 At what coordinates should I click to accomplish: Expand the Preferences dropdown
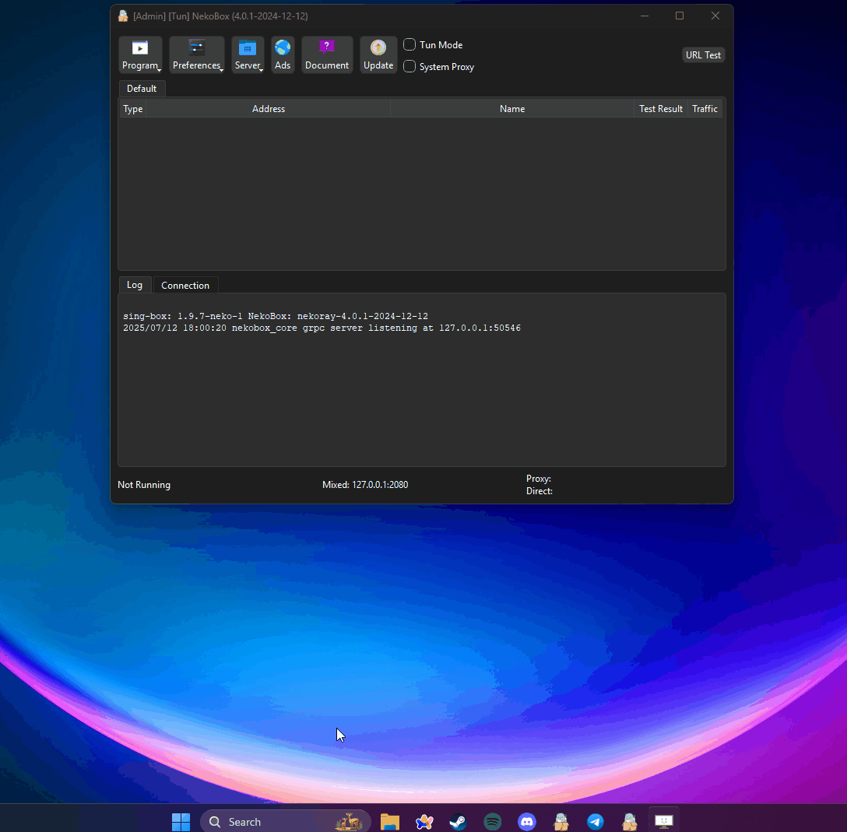coord(196,54)
